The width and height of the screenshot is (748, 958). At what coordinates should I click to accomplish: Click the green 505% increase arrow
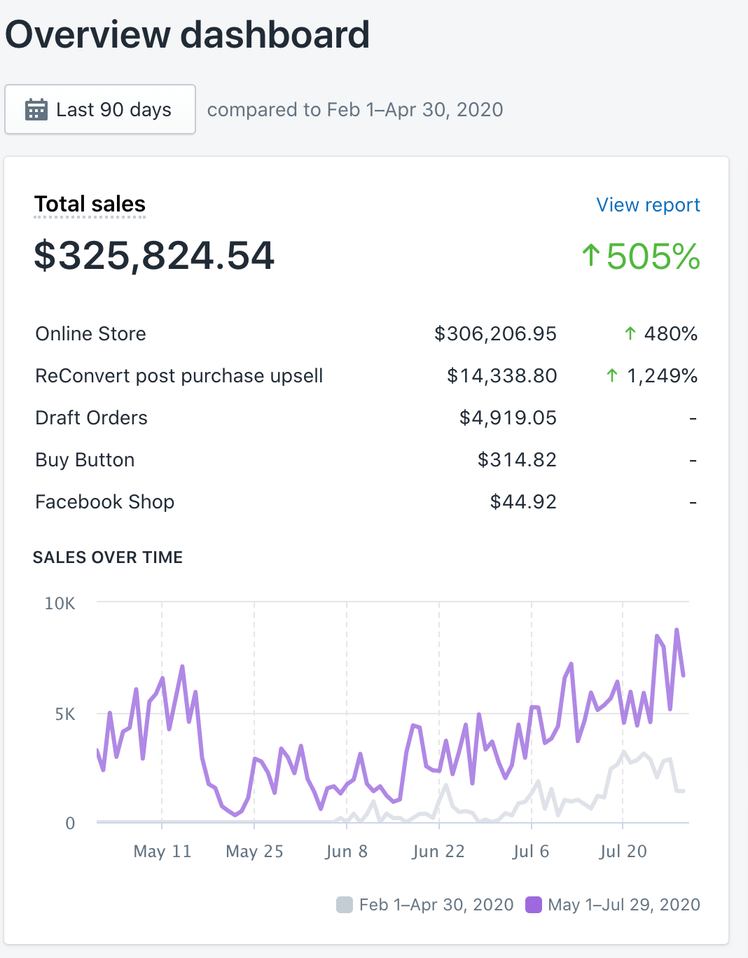point(591,256)
